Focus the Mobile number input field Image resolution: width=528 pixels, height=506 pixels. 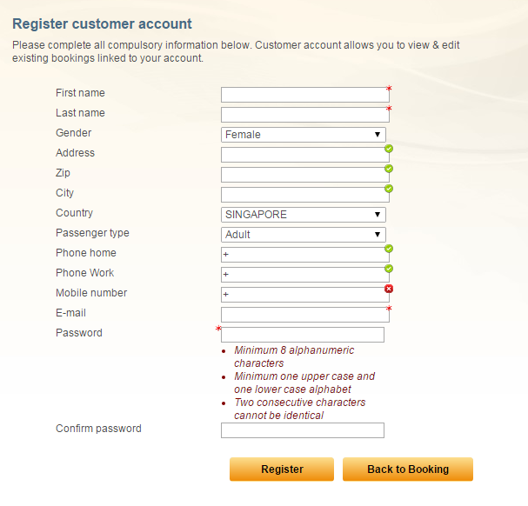click(304, 295)
